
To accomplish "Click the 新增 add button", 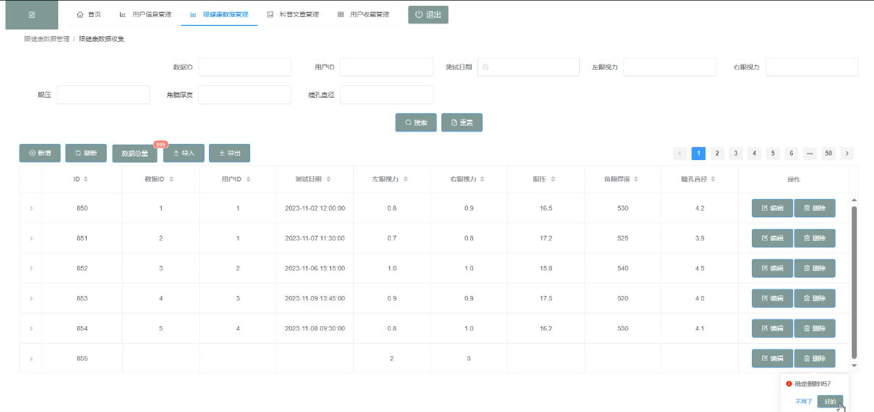I will point(40,153).
